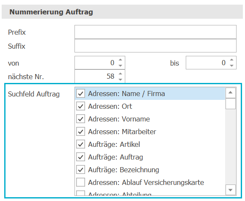Click the Suffix input field
245x201 pixels.
coord(155,46)
